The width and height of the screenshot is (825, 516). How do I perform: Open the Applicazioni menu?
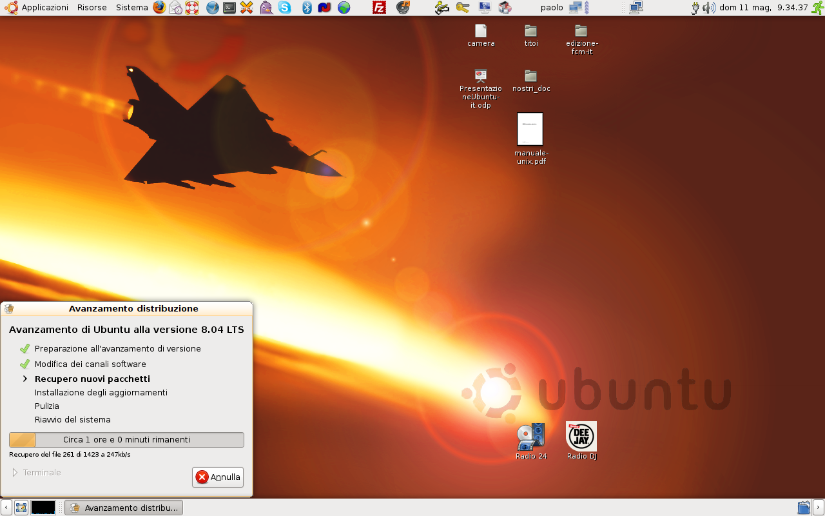(44, 8)
